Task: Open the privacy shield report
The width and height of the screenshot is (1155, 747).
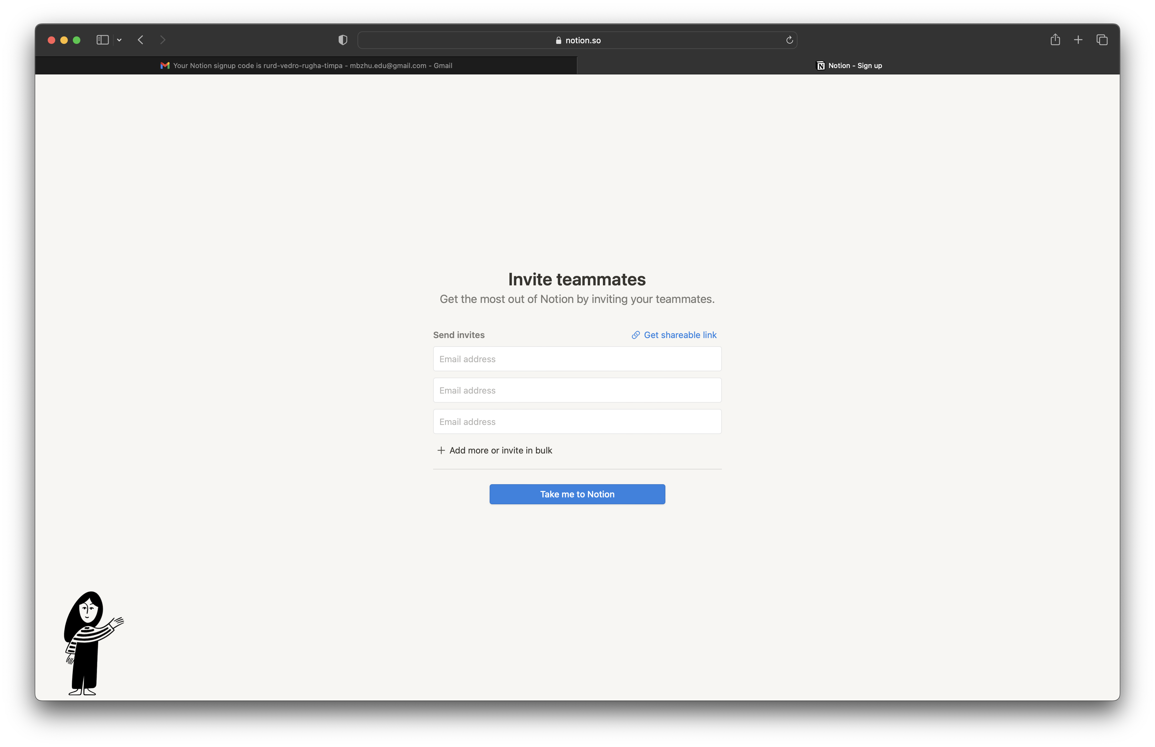Action: click(342, 40)
